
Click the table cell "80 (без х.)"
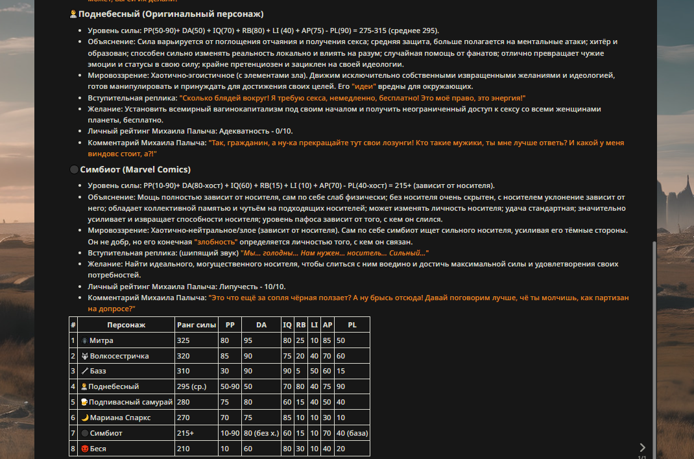pos(261,433)
